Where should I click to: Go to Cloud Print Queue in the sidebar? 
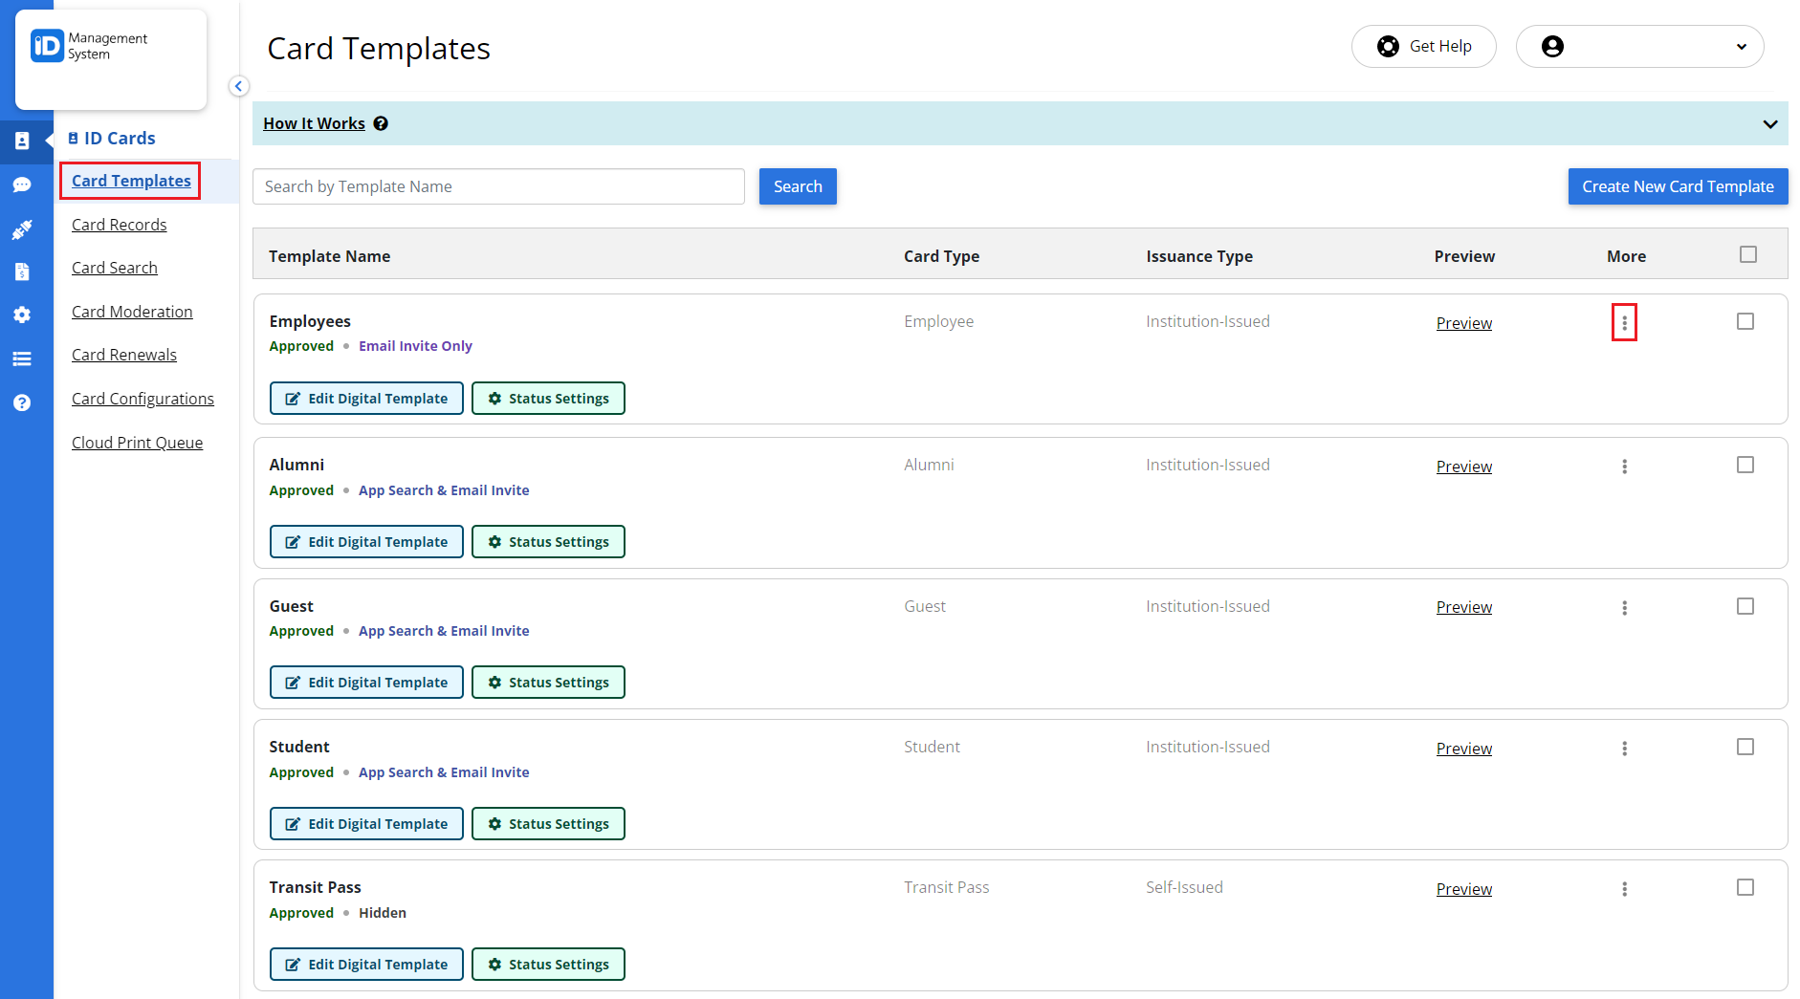pyautogui.click(x=137, y=443)
